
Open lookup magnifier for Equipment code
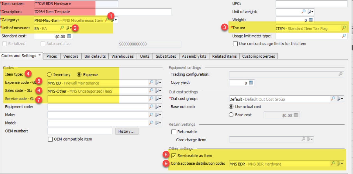pyautogui.click(x=151, y=107)
